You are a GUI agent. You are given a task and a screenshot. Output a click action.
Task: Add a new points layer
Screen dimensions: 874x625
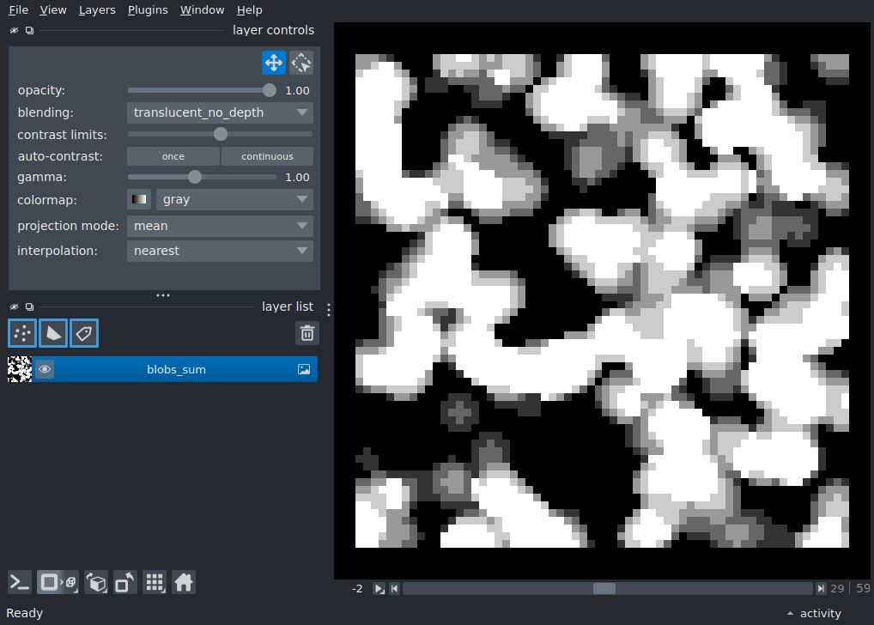click(22, 333)
